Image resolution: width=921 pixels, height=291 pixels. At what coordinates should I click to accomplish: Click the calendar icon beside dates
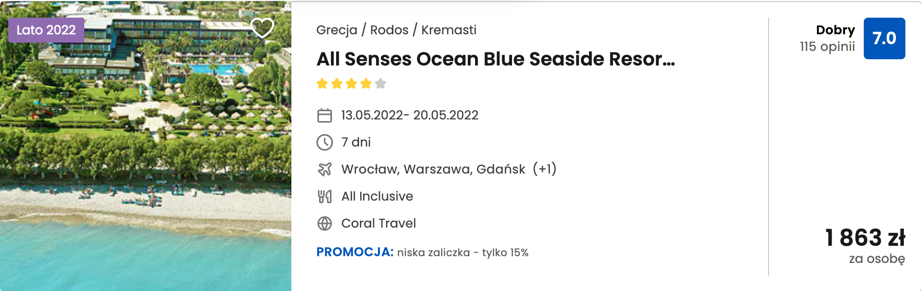(325, 115)
